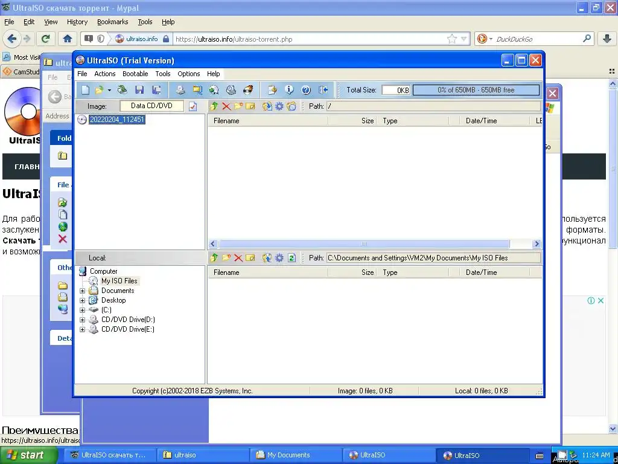Viewport: 618px width, 464px height.
Task: Click the Exit door icon in UltraISO toolbar
Action: coord(323,90)
